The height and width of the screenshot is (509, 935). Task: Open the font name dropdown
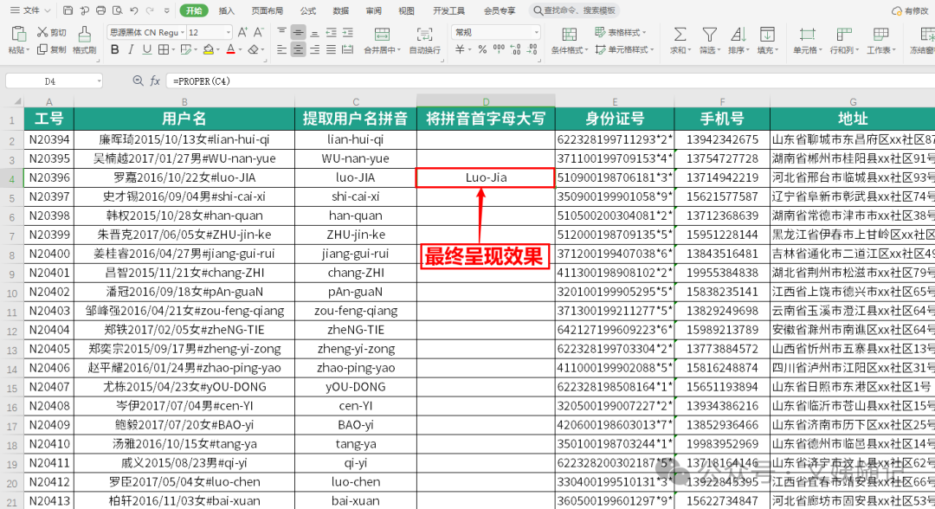click(x=182, y=32)
